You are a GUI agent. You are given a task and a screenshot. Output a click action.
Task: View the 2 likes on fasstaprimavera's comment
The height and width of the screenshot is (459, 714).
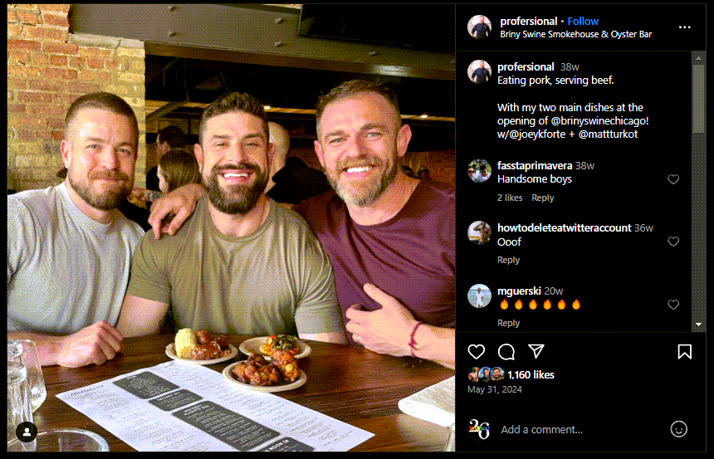pos(510,198)
